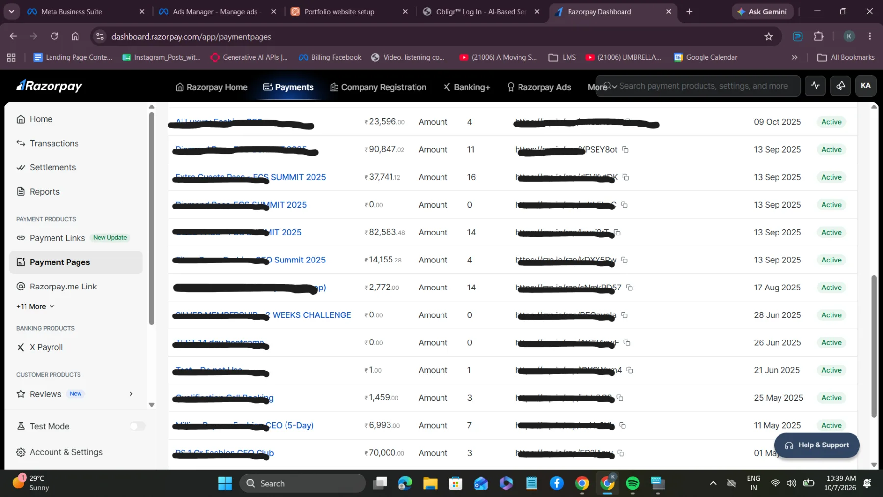Open Spotify from the taskbar

pyautogui.click(x=632, y=483)
